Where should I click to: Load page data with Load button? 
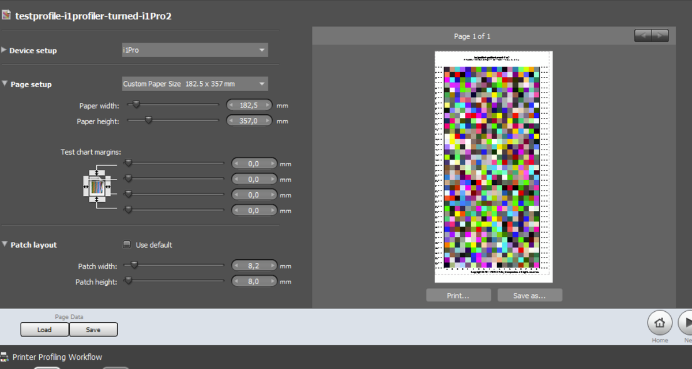(x=44, y=330)
